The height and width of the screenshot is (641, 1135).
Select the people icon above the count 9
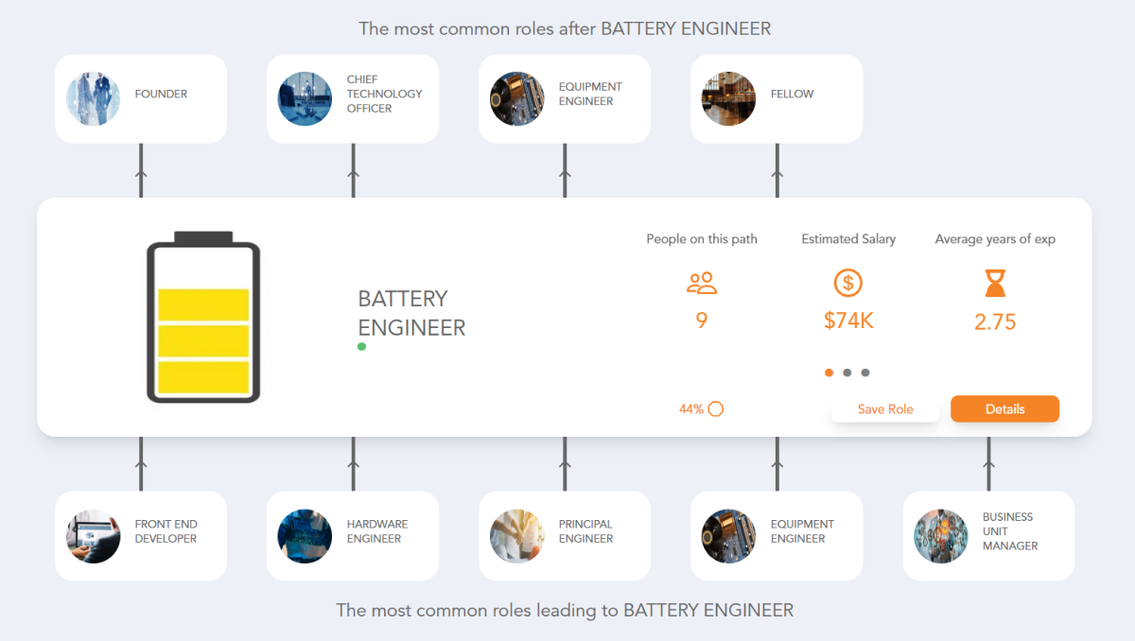pos(701,283)
